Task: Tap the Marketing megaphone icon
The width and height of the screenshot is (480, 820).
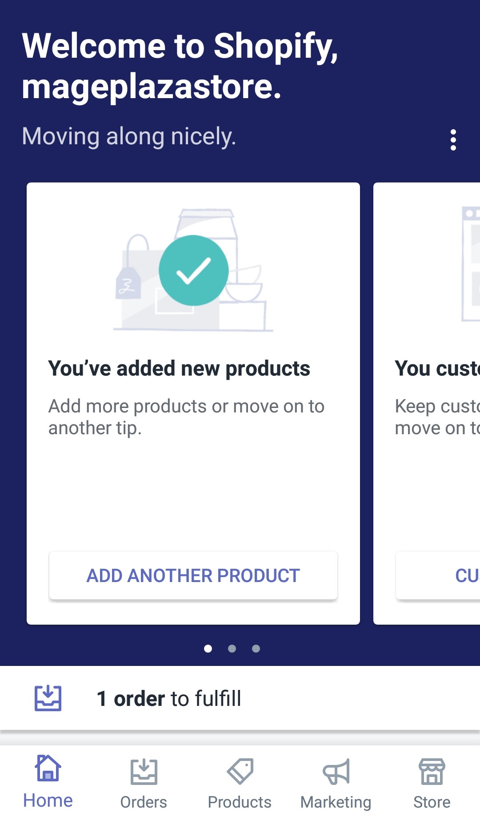Action: (336, 772)
